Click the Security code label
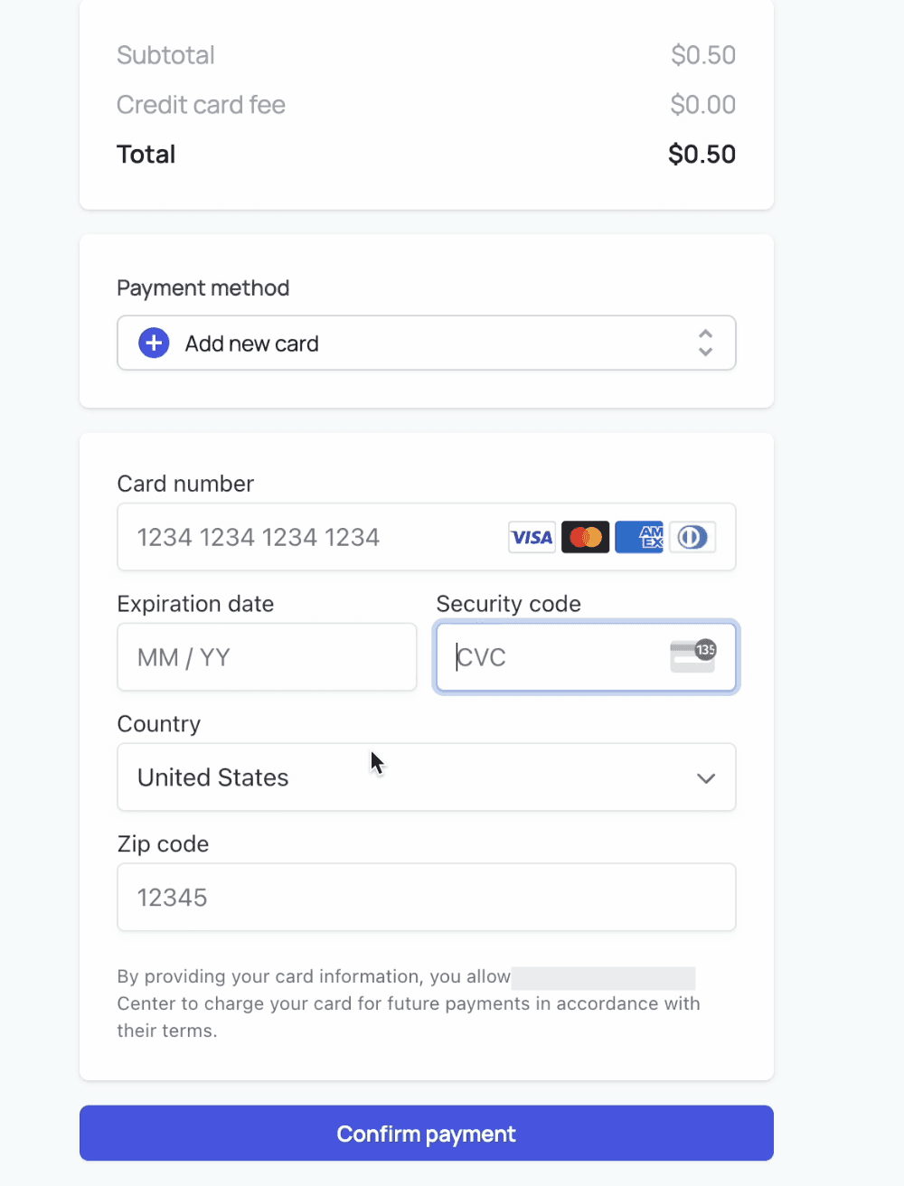Viewport: 904px width, 1186px height. [x=508, y=604]
